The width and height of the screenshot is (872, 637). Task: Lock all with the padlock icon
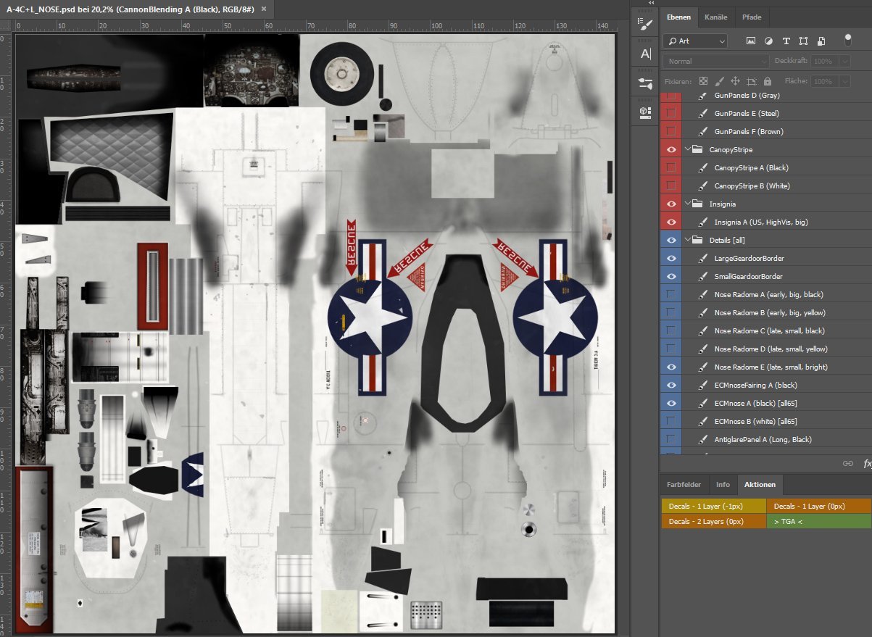click(768, 81)
